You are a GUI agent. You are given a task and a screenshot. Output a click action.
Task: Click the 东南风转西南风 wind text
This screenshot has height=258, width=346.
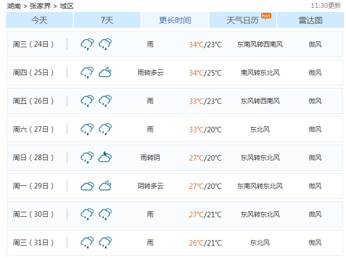[260, 44]
